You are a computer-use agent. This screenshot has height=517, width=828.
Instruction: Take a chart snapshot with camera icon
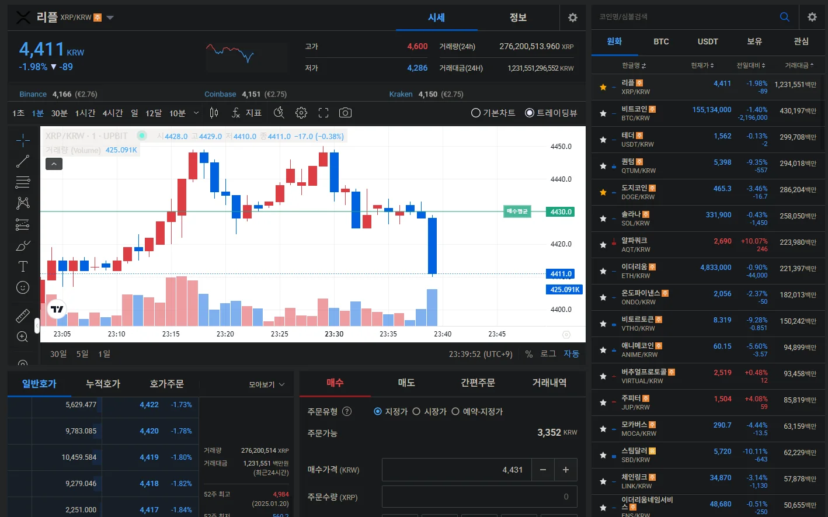[346, 113]
